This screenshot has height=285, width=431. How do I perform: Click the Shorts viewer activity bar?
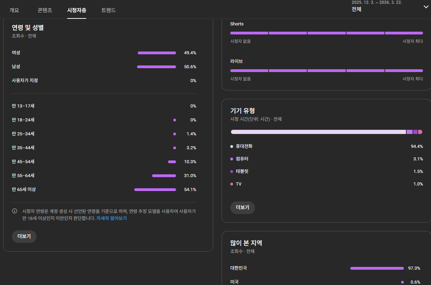(326, 33)
